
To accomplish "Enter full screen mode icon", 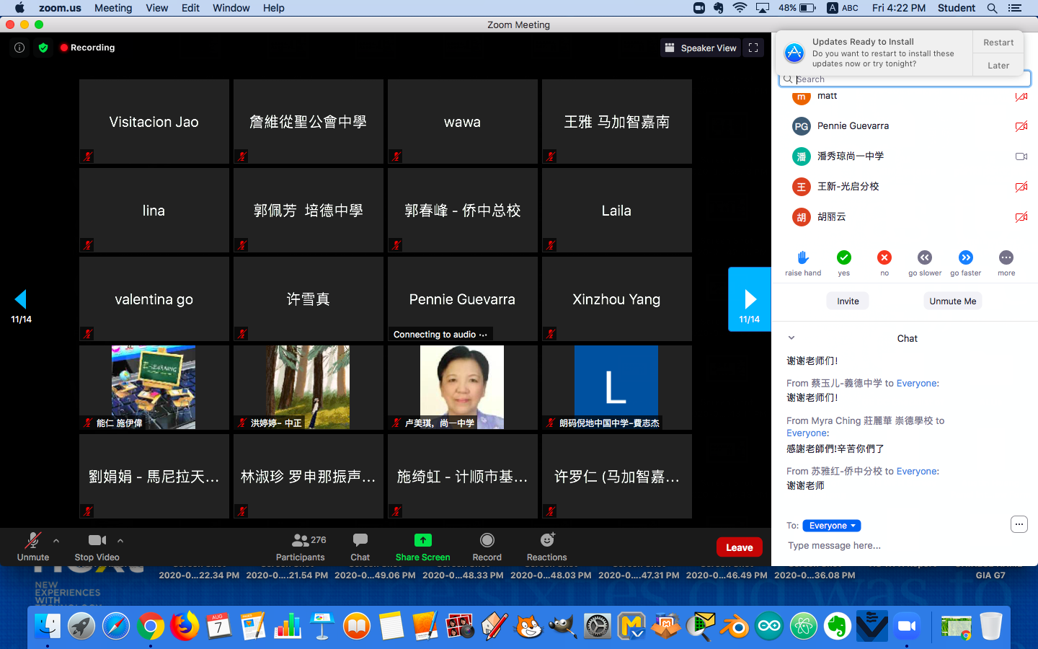I will (x=753, y=48).
